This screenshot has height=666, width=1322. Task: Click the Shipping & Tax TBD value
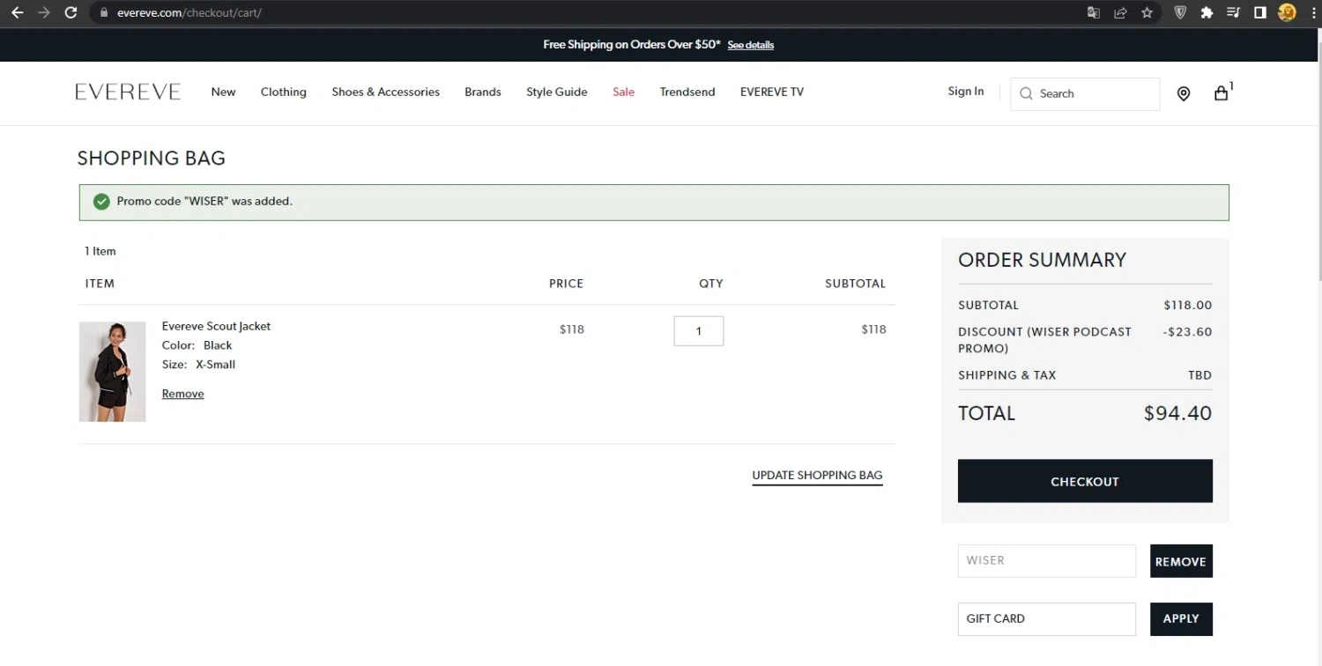click(x=1199, y=375)
